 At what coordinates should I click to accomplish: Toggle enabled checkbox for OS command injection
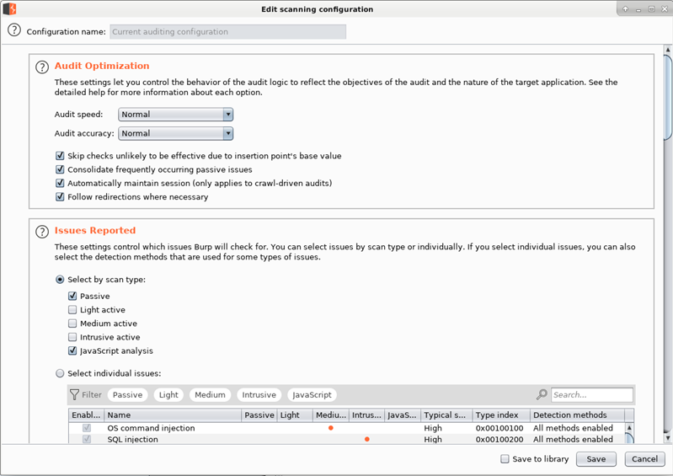(87, 428)
